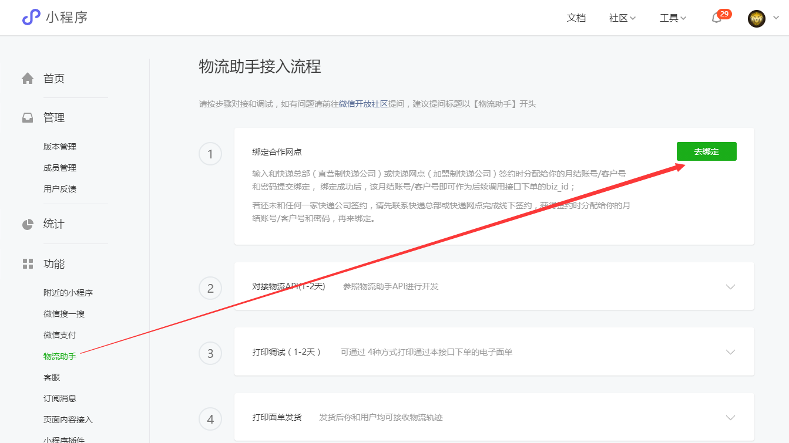The image size is (789, 443).
Task: Click the house icon beside 首页
Action: point(28,79)
